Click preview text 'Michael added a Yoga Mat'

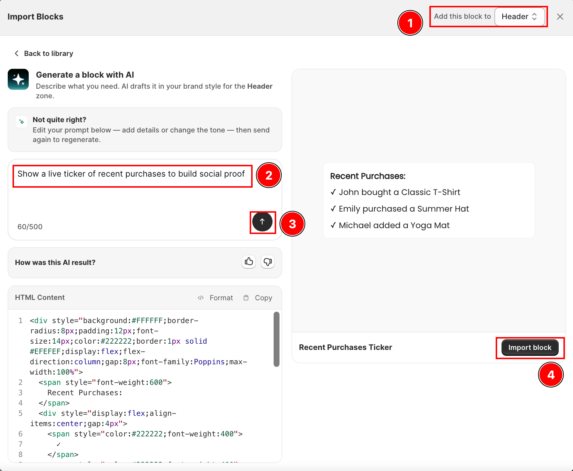point(394,225)
